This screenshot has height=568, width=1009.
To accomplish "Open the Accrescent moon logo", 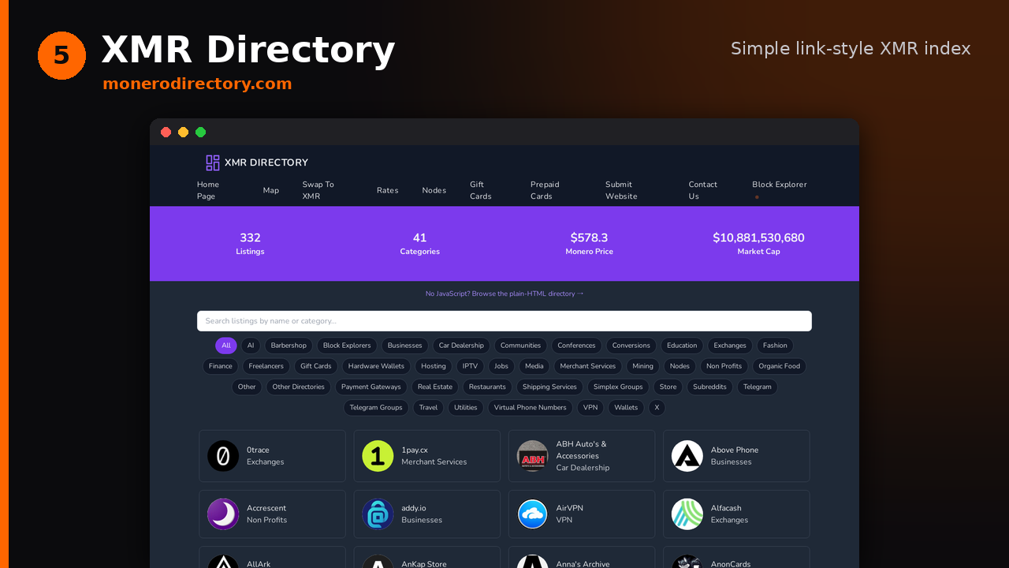I will (223, 514).
